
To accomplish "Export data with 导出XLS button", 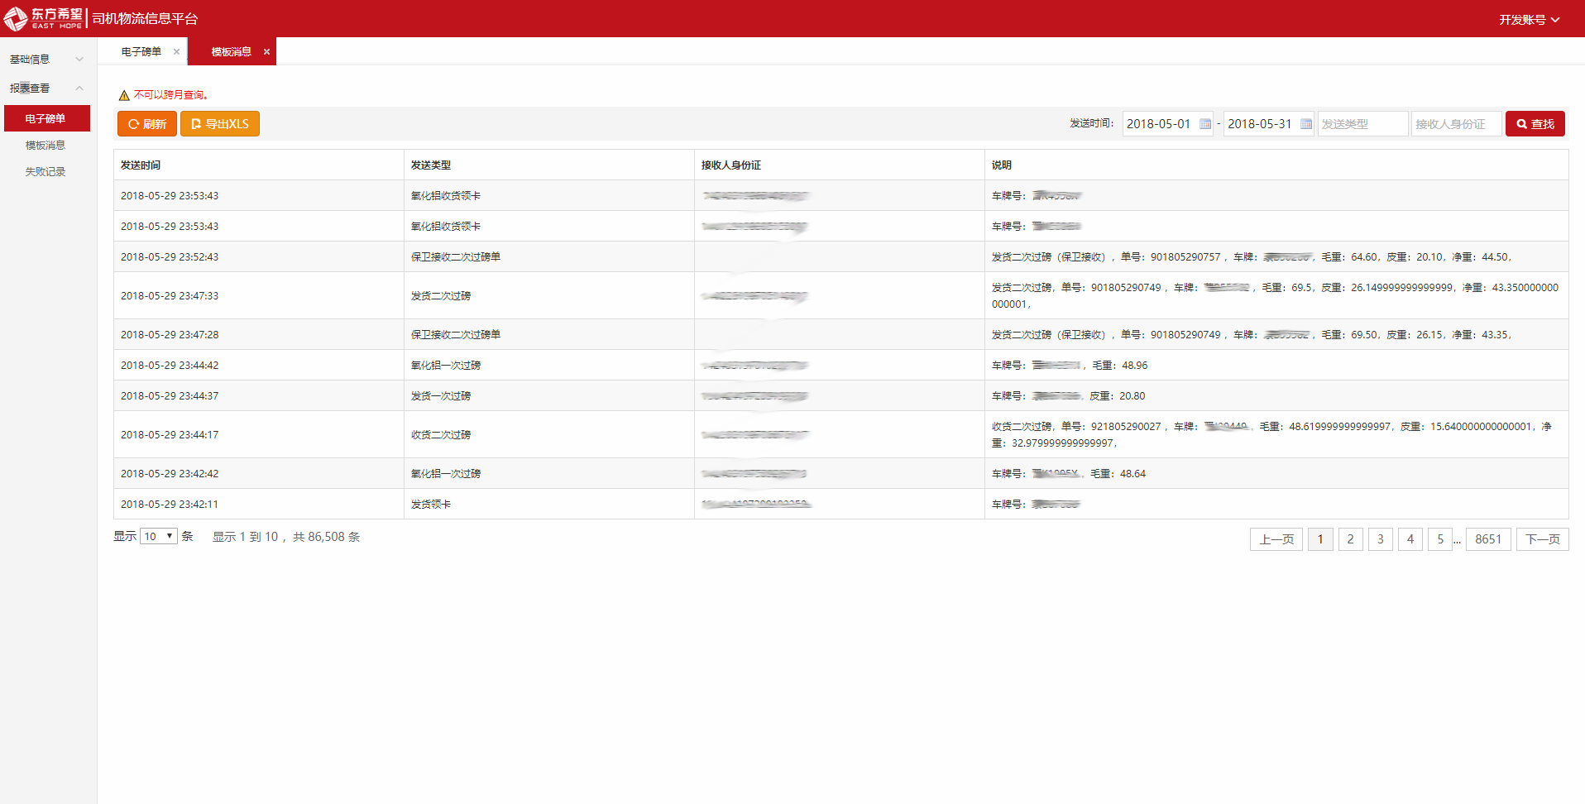I will [x=220, y=124].
